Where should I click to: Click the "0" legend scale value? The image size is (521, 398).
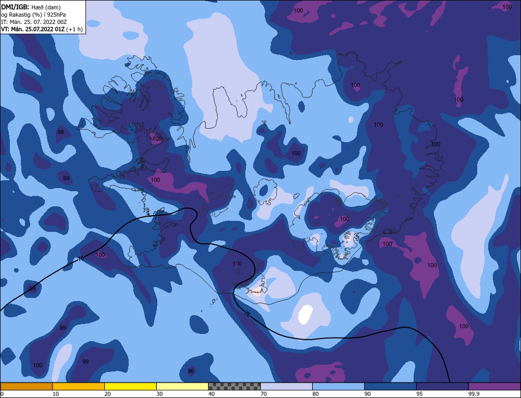point(2,394)
